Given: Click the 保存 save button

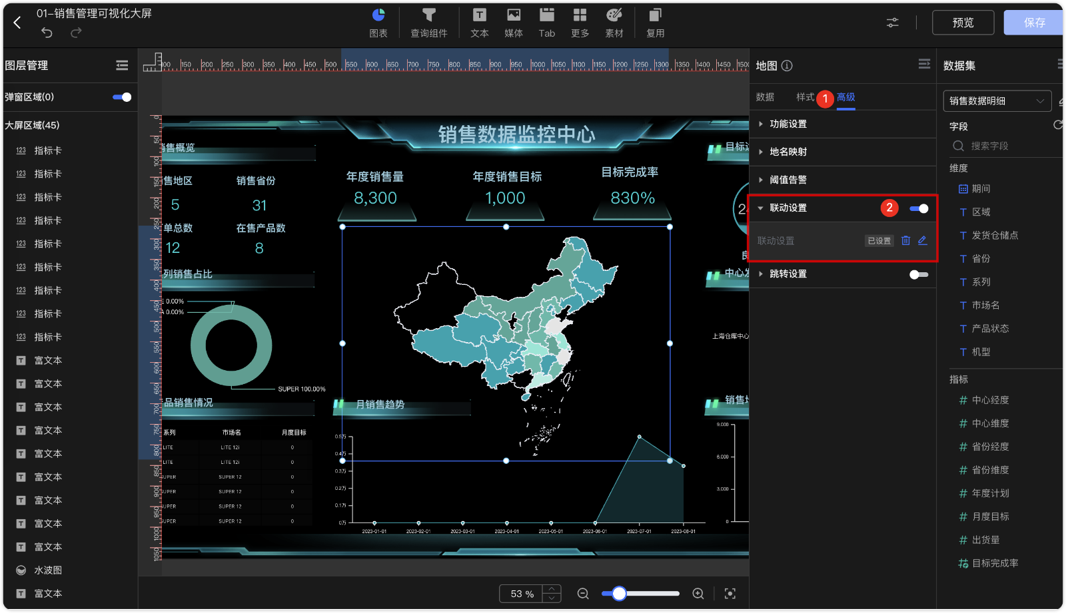Looking at the screenshot, I should (1033, 23).
